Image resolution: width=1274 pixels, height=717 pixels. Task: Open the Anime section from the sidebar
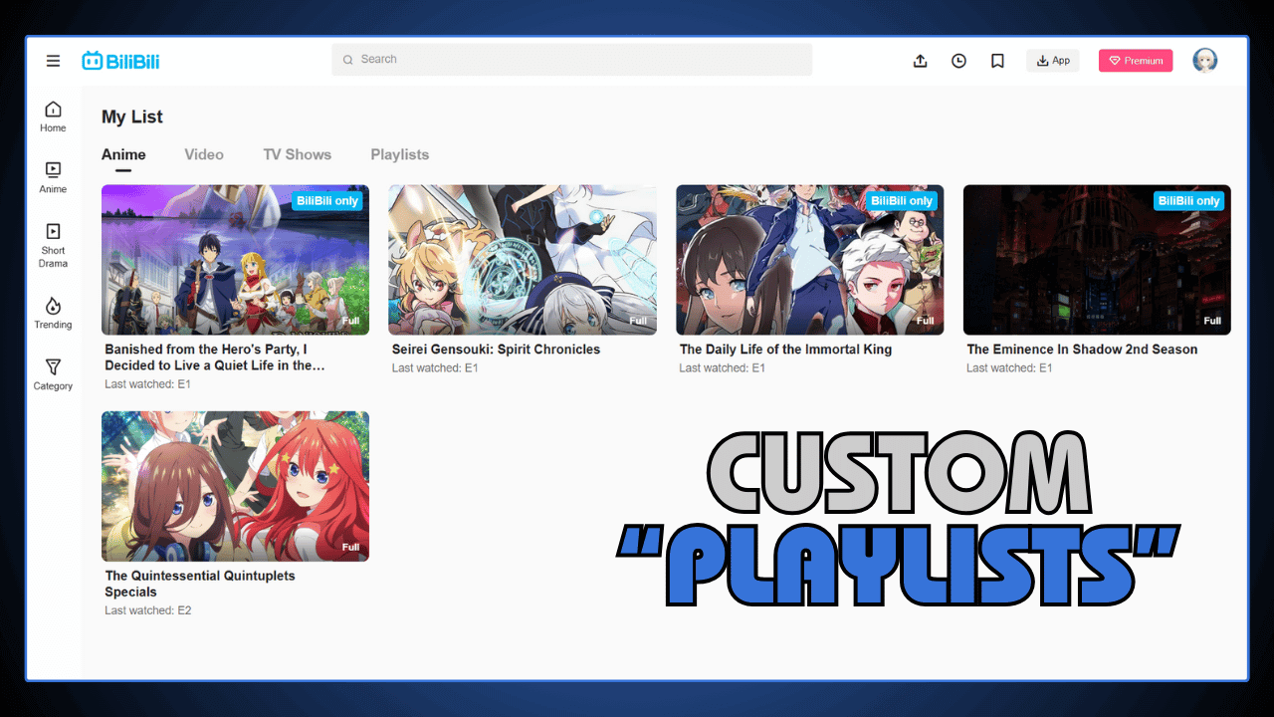point(52,177)
